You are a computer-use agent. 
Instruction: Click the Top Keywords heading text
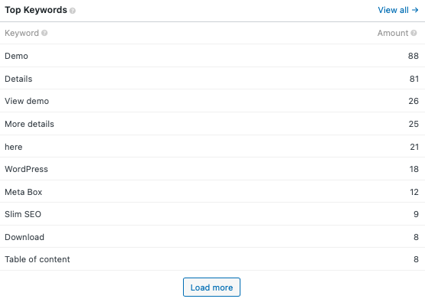click(x=36, y=10)
